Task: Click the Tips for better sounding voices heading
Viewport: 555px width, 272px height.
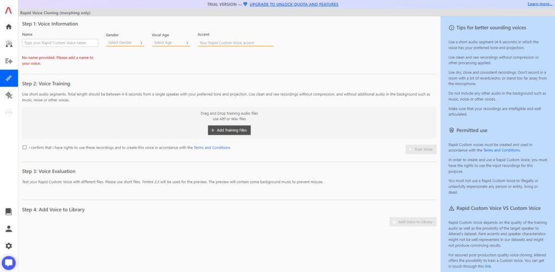Action: [x=491, y=28]
